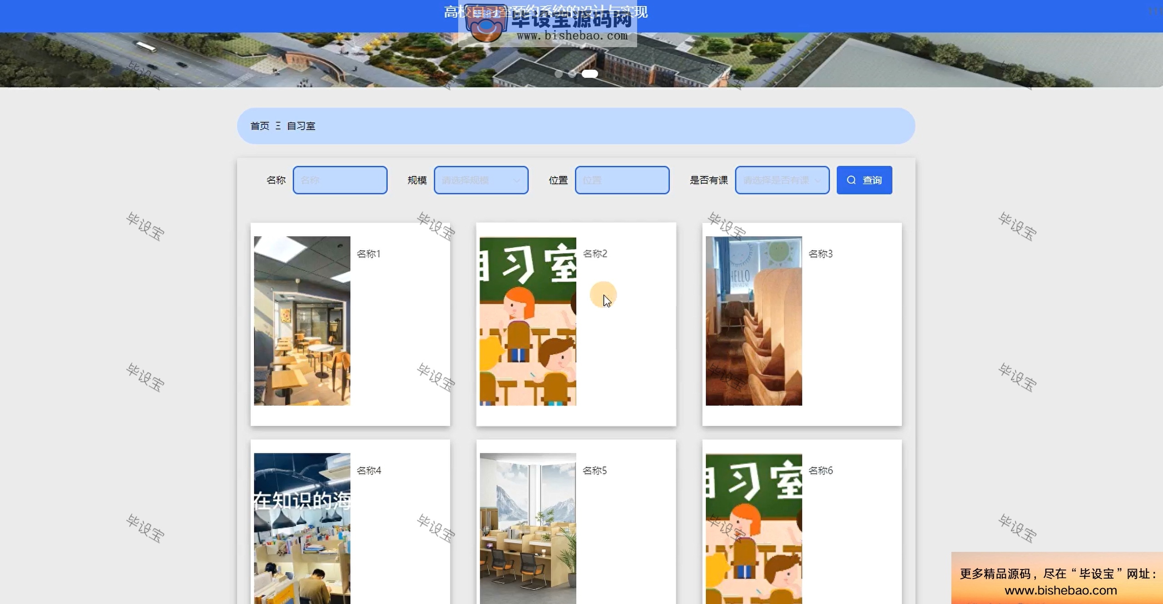Open the 名称1 study room thumbnail
This screenshot has width=1163, height=604.
(x=302, y=321)
